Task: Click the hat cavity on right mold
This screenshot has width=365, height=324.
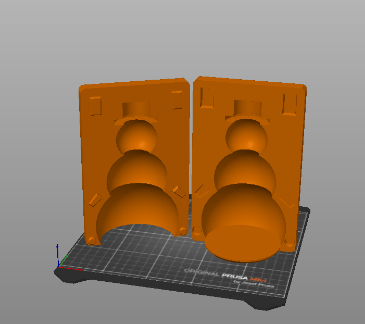Action: coord(248,109)
